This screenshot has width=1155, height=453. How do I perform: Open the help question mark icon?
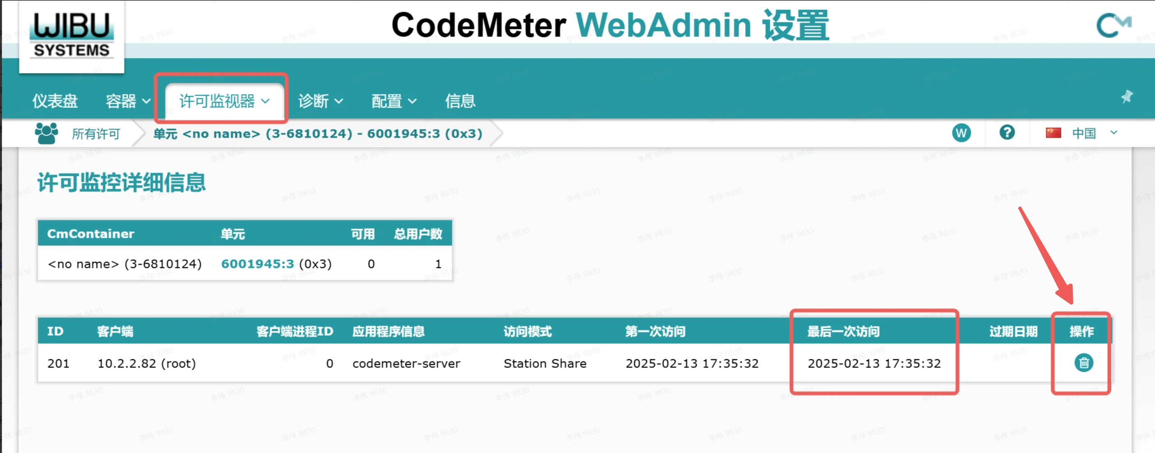1007,133
